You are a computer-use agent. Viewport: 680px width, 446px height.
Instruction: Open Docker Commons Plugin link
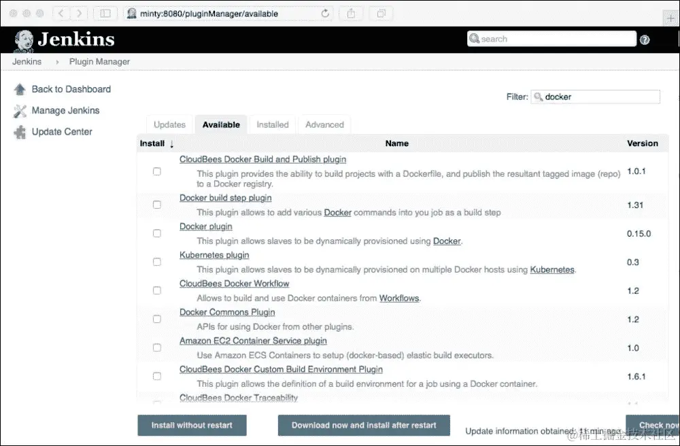pos(227,313)
